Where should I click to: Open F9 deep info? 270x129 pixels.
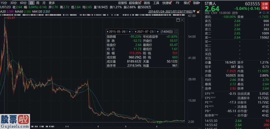pos(177,3)
